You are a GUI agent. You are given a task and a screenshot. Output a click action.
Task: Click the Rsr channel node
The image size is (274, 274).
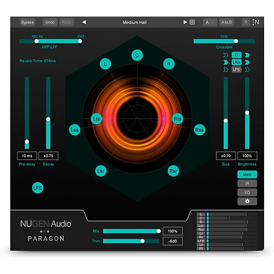[173, 170]
